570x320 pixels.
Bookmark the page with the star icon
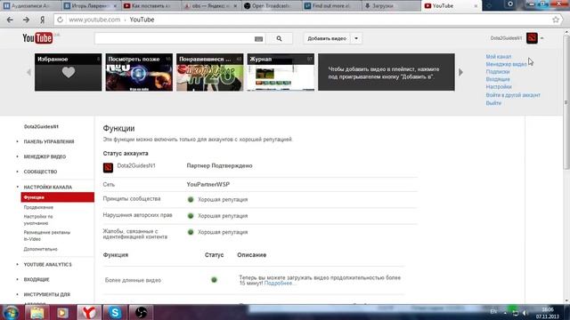[x=556, y=20]
